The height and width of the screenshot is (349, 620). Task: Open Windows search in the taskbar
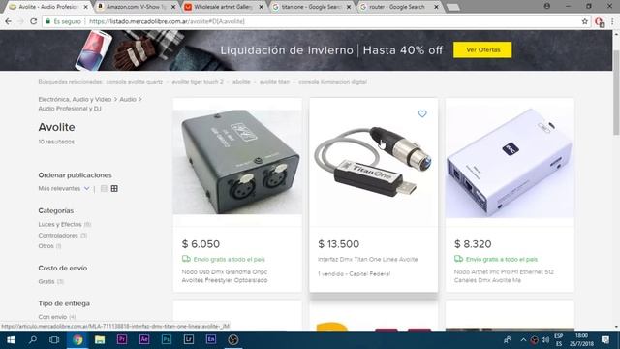pyautogui.click(x=33, y=340)
